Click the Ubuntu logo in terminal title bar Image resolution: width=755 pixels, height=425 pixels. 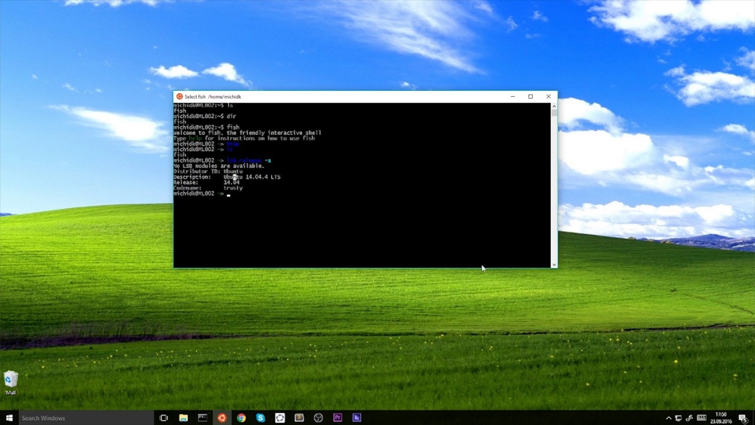[x=179, y=97]
